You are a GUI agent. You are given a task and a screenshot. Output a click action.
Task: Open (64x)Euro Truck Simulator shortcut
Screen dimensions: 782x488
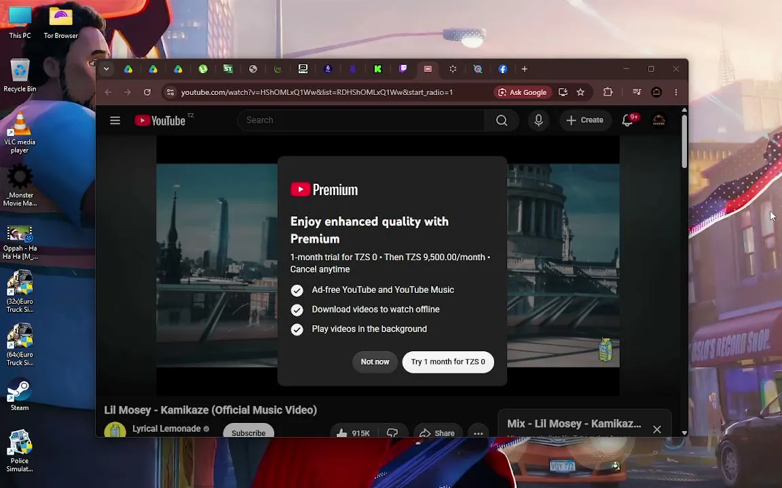20,344
